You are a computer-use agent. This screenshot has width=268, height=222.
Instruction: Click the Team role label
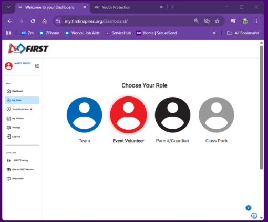pyautogui.click(x=85, y=141)
